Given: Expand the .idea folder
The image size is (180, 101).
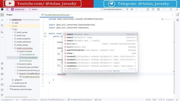Looking at the screenshot, I should (10, 23).
